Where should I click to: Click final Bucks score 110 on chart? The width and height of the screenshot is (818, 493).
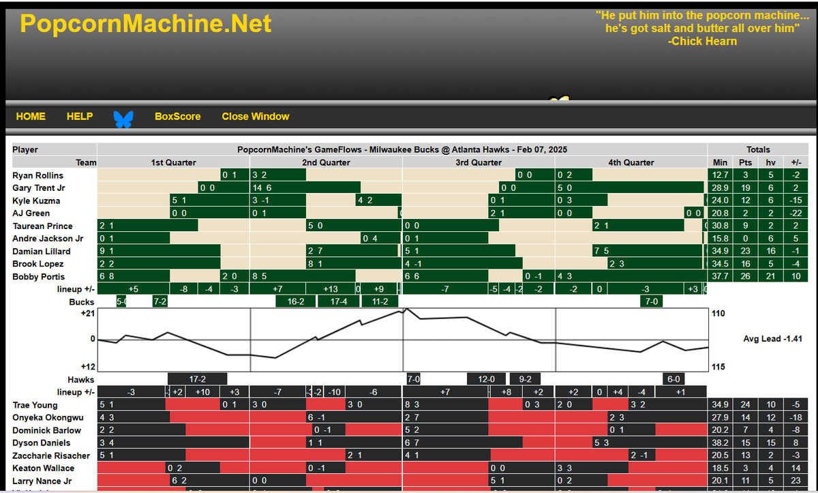pyautogui.click(x=719, y=314)
